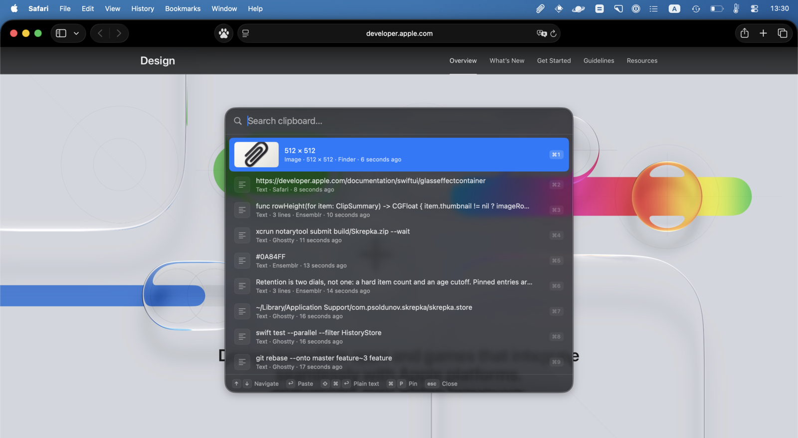798x438 pixels.
Task: Click the Paste hint in footer
Action: [x=305, y=384]
